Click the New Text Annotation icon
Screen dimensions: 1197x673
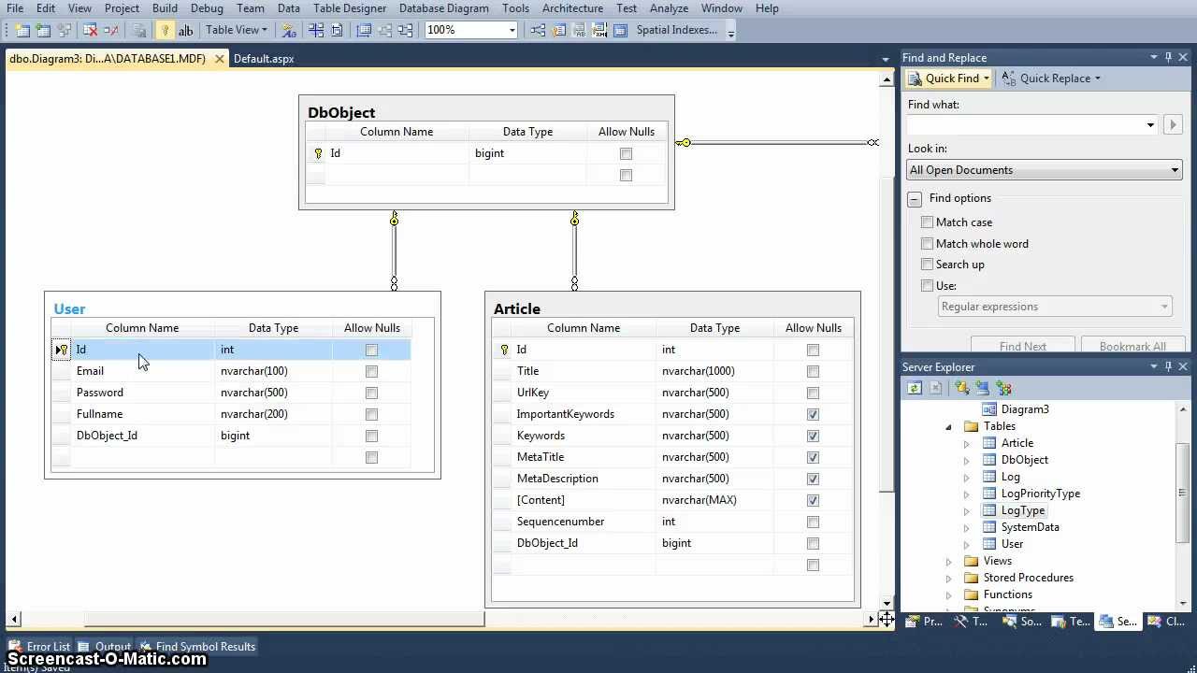click(x=185, y=30)
